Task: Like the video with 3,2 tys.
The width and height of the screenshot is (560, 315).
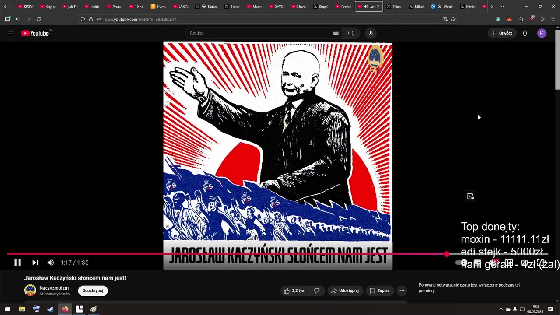Action: pyautogui.click(x=294, y=290)
